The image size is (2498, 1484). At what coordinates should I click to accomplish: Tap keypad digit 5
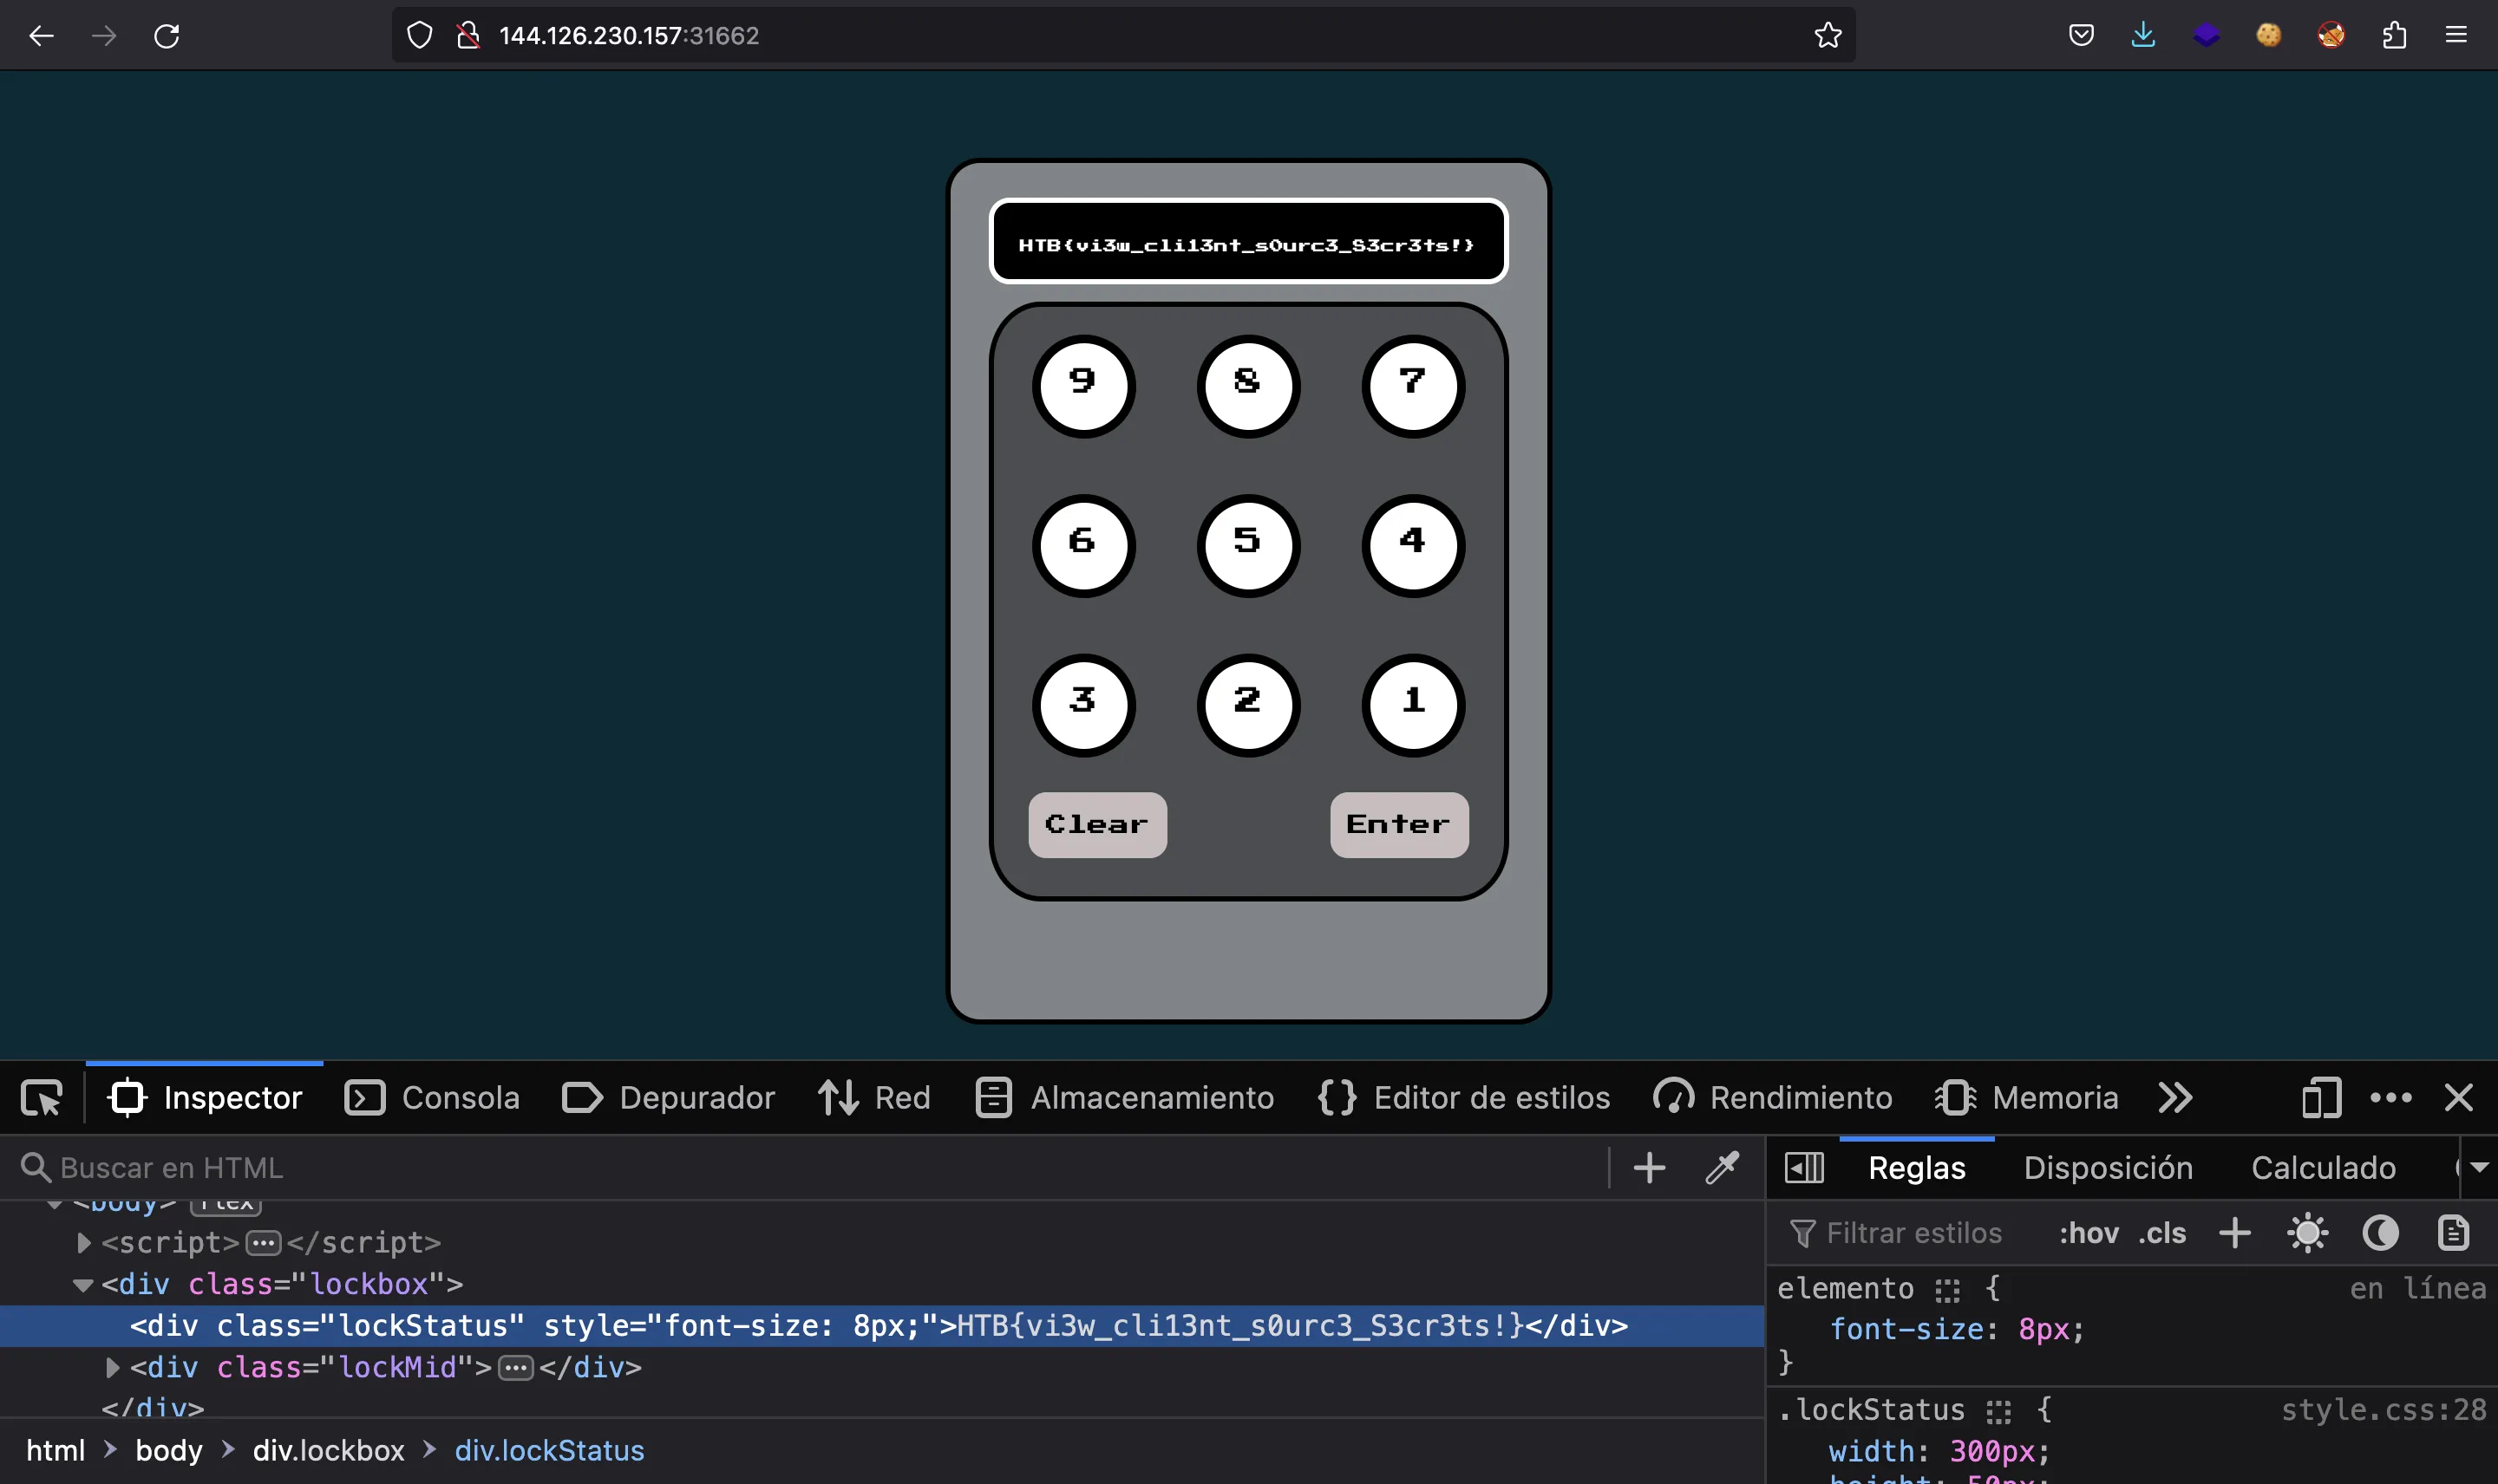(1248, 546)
